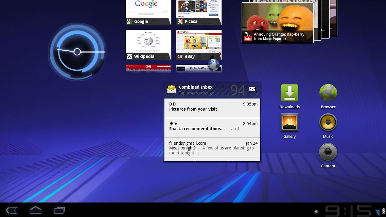Open the eBay bookmark thumbnail
386x217 pixels.
[199, 45]
